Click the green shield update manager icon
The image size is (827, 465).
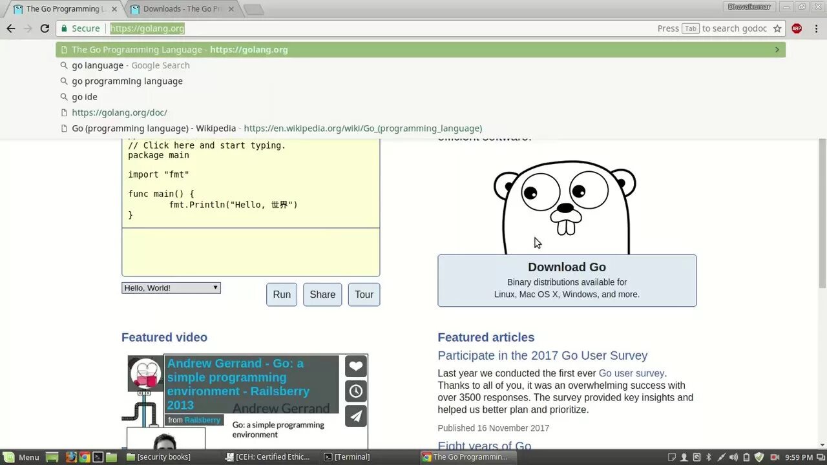coord(759,457)
